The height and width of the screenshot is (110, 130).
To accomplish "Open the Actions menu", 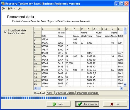I will [x=12, y=8].
